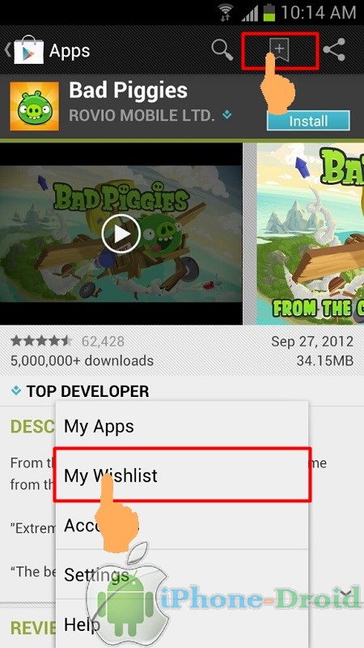
Task: Expand the description with the down chevron
Action: (345, 594)
